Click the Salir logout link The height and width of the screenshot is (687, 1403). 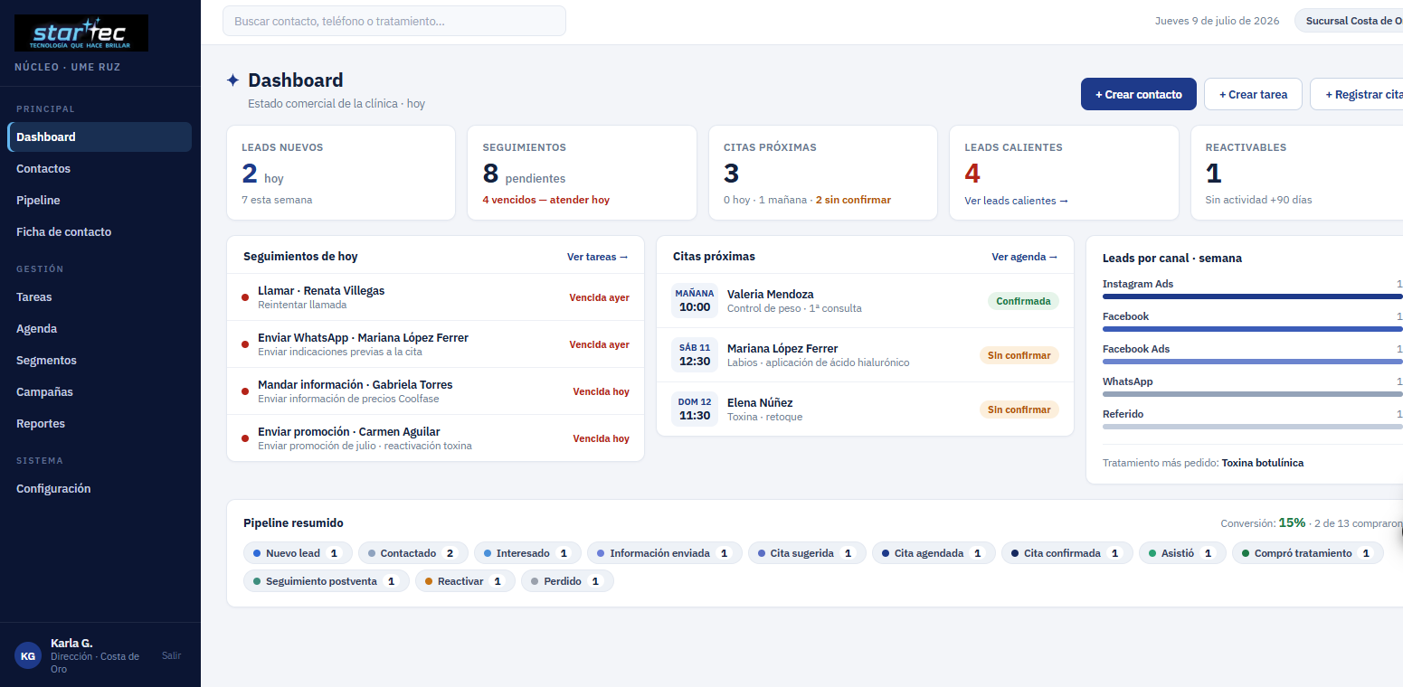point(171,655)
